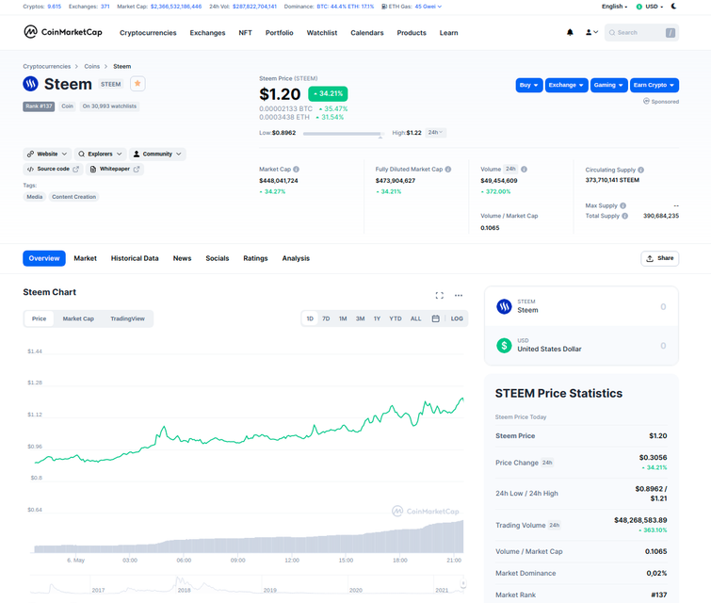Screen dimensions: 711x603
Task: Expand the Community dropdown
Action: coord(157,154)
